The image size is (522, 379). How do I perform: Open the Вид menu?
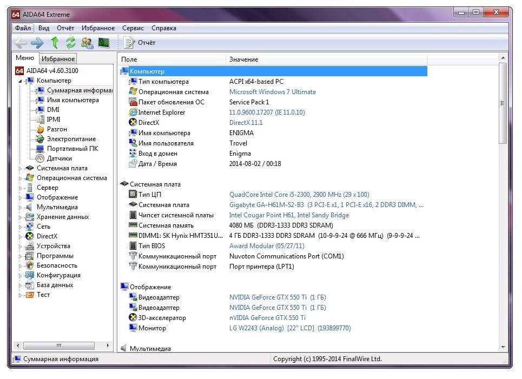pyautogui.click(x=44, y=28)
